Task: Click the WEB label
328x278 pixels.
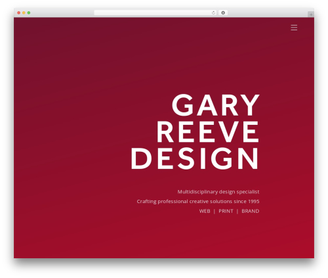Action: tap(205, 211)
